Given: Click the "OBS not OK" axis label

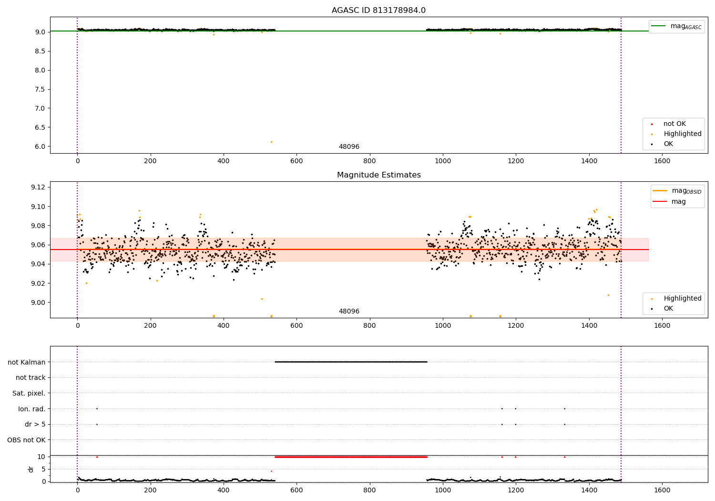Looking at the screenshot, I should pos(27,440).
